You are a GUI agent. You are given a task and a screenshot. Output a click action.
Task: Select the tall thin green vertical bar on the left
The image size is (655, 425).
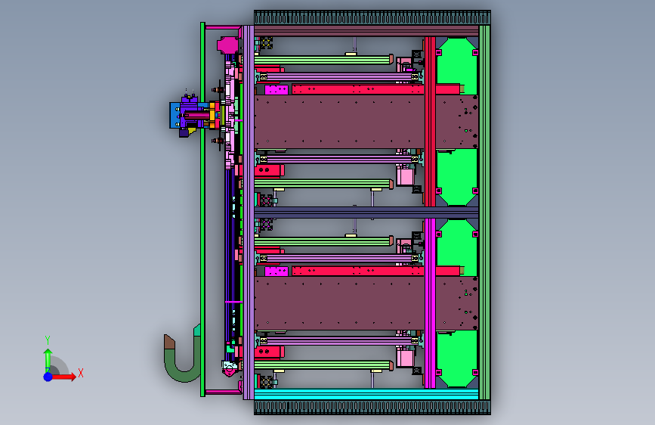point(202,209)
